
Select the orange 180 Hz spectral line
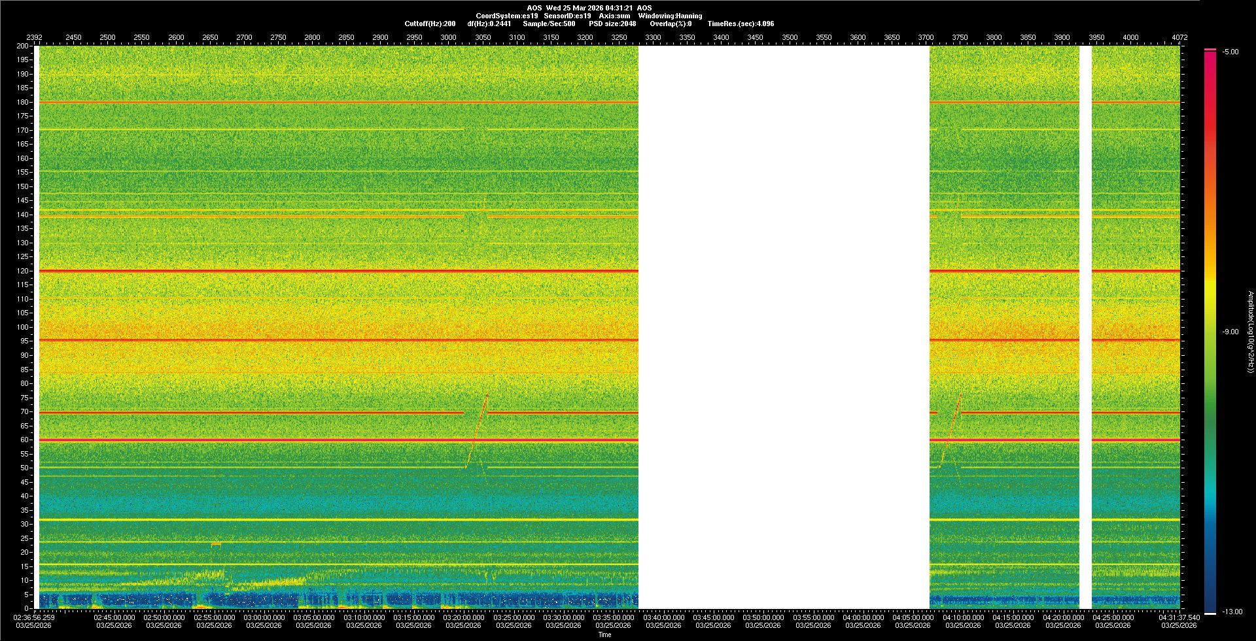click(x=327, y=102)
